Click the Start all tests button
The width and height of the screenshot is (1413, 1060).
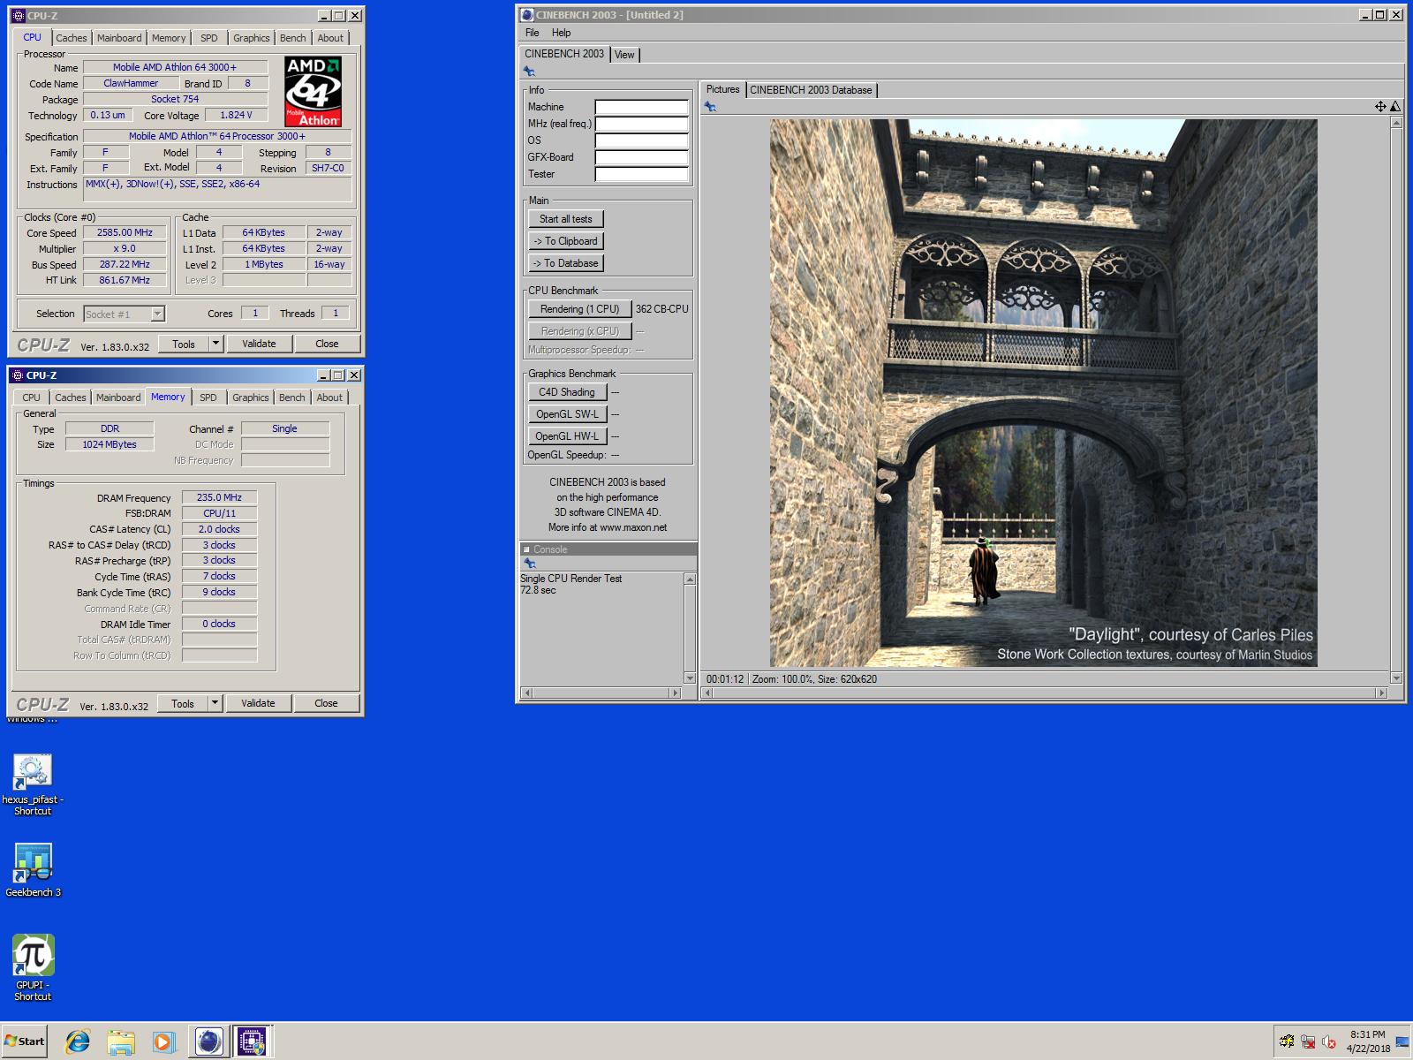coord(566,219)
